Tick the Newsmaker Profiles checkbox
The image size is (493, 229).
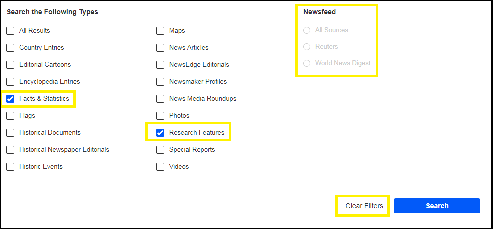[x=160, y=82]
